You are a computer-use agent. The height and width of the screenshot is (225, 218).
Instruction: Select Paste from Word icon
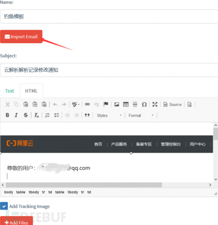pyautogui.click(x=44, y=104)
